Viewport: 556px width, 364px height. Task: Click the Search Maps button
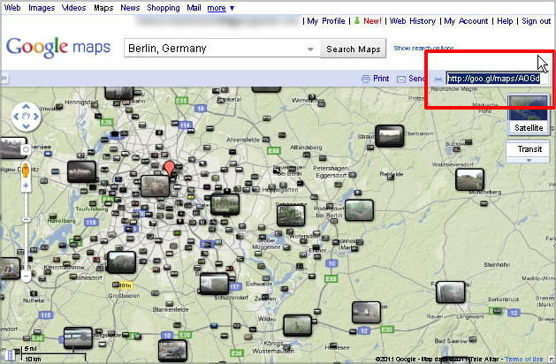point(354,49)
